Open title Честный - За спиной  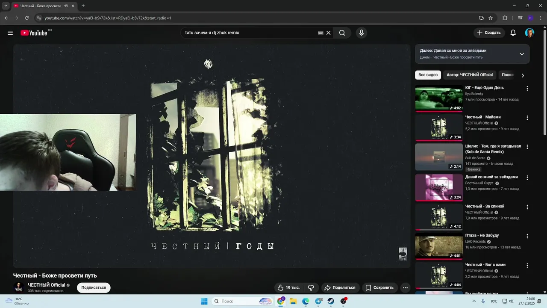485,206
